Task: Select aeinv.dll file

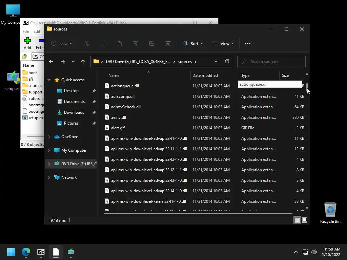Action: point(119,117)
